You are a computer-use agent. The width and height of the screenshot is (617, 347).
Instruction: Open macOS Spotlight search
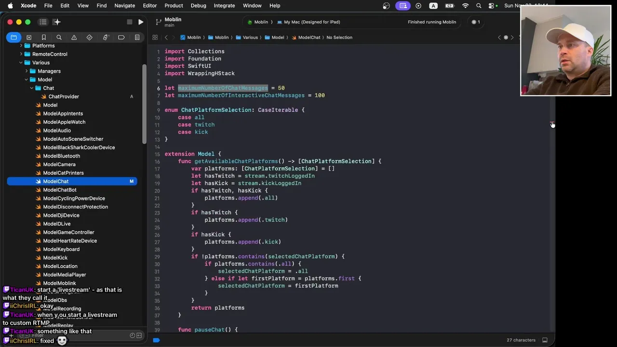(x=479, y=6)
